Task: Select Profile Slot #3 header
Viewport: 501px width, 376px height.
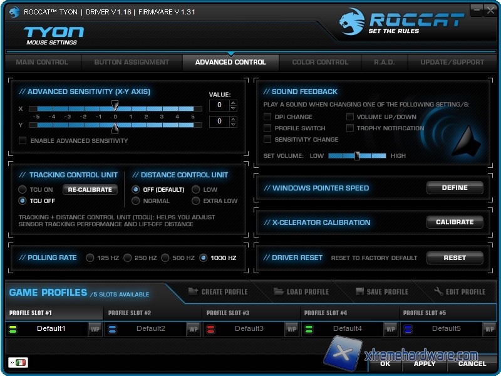Action: tap(228, 313)
